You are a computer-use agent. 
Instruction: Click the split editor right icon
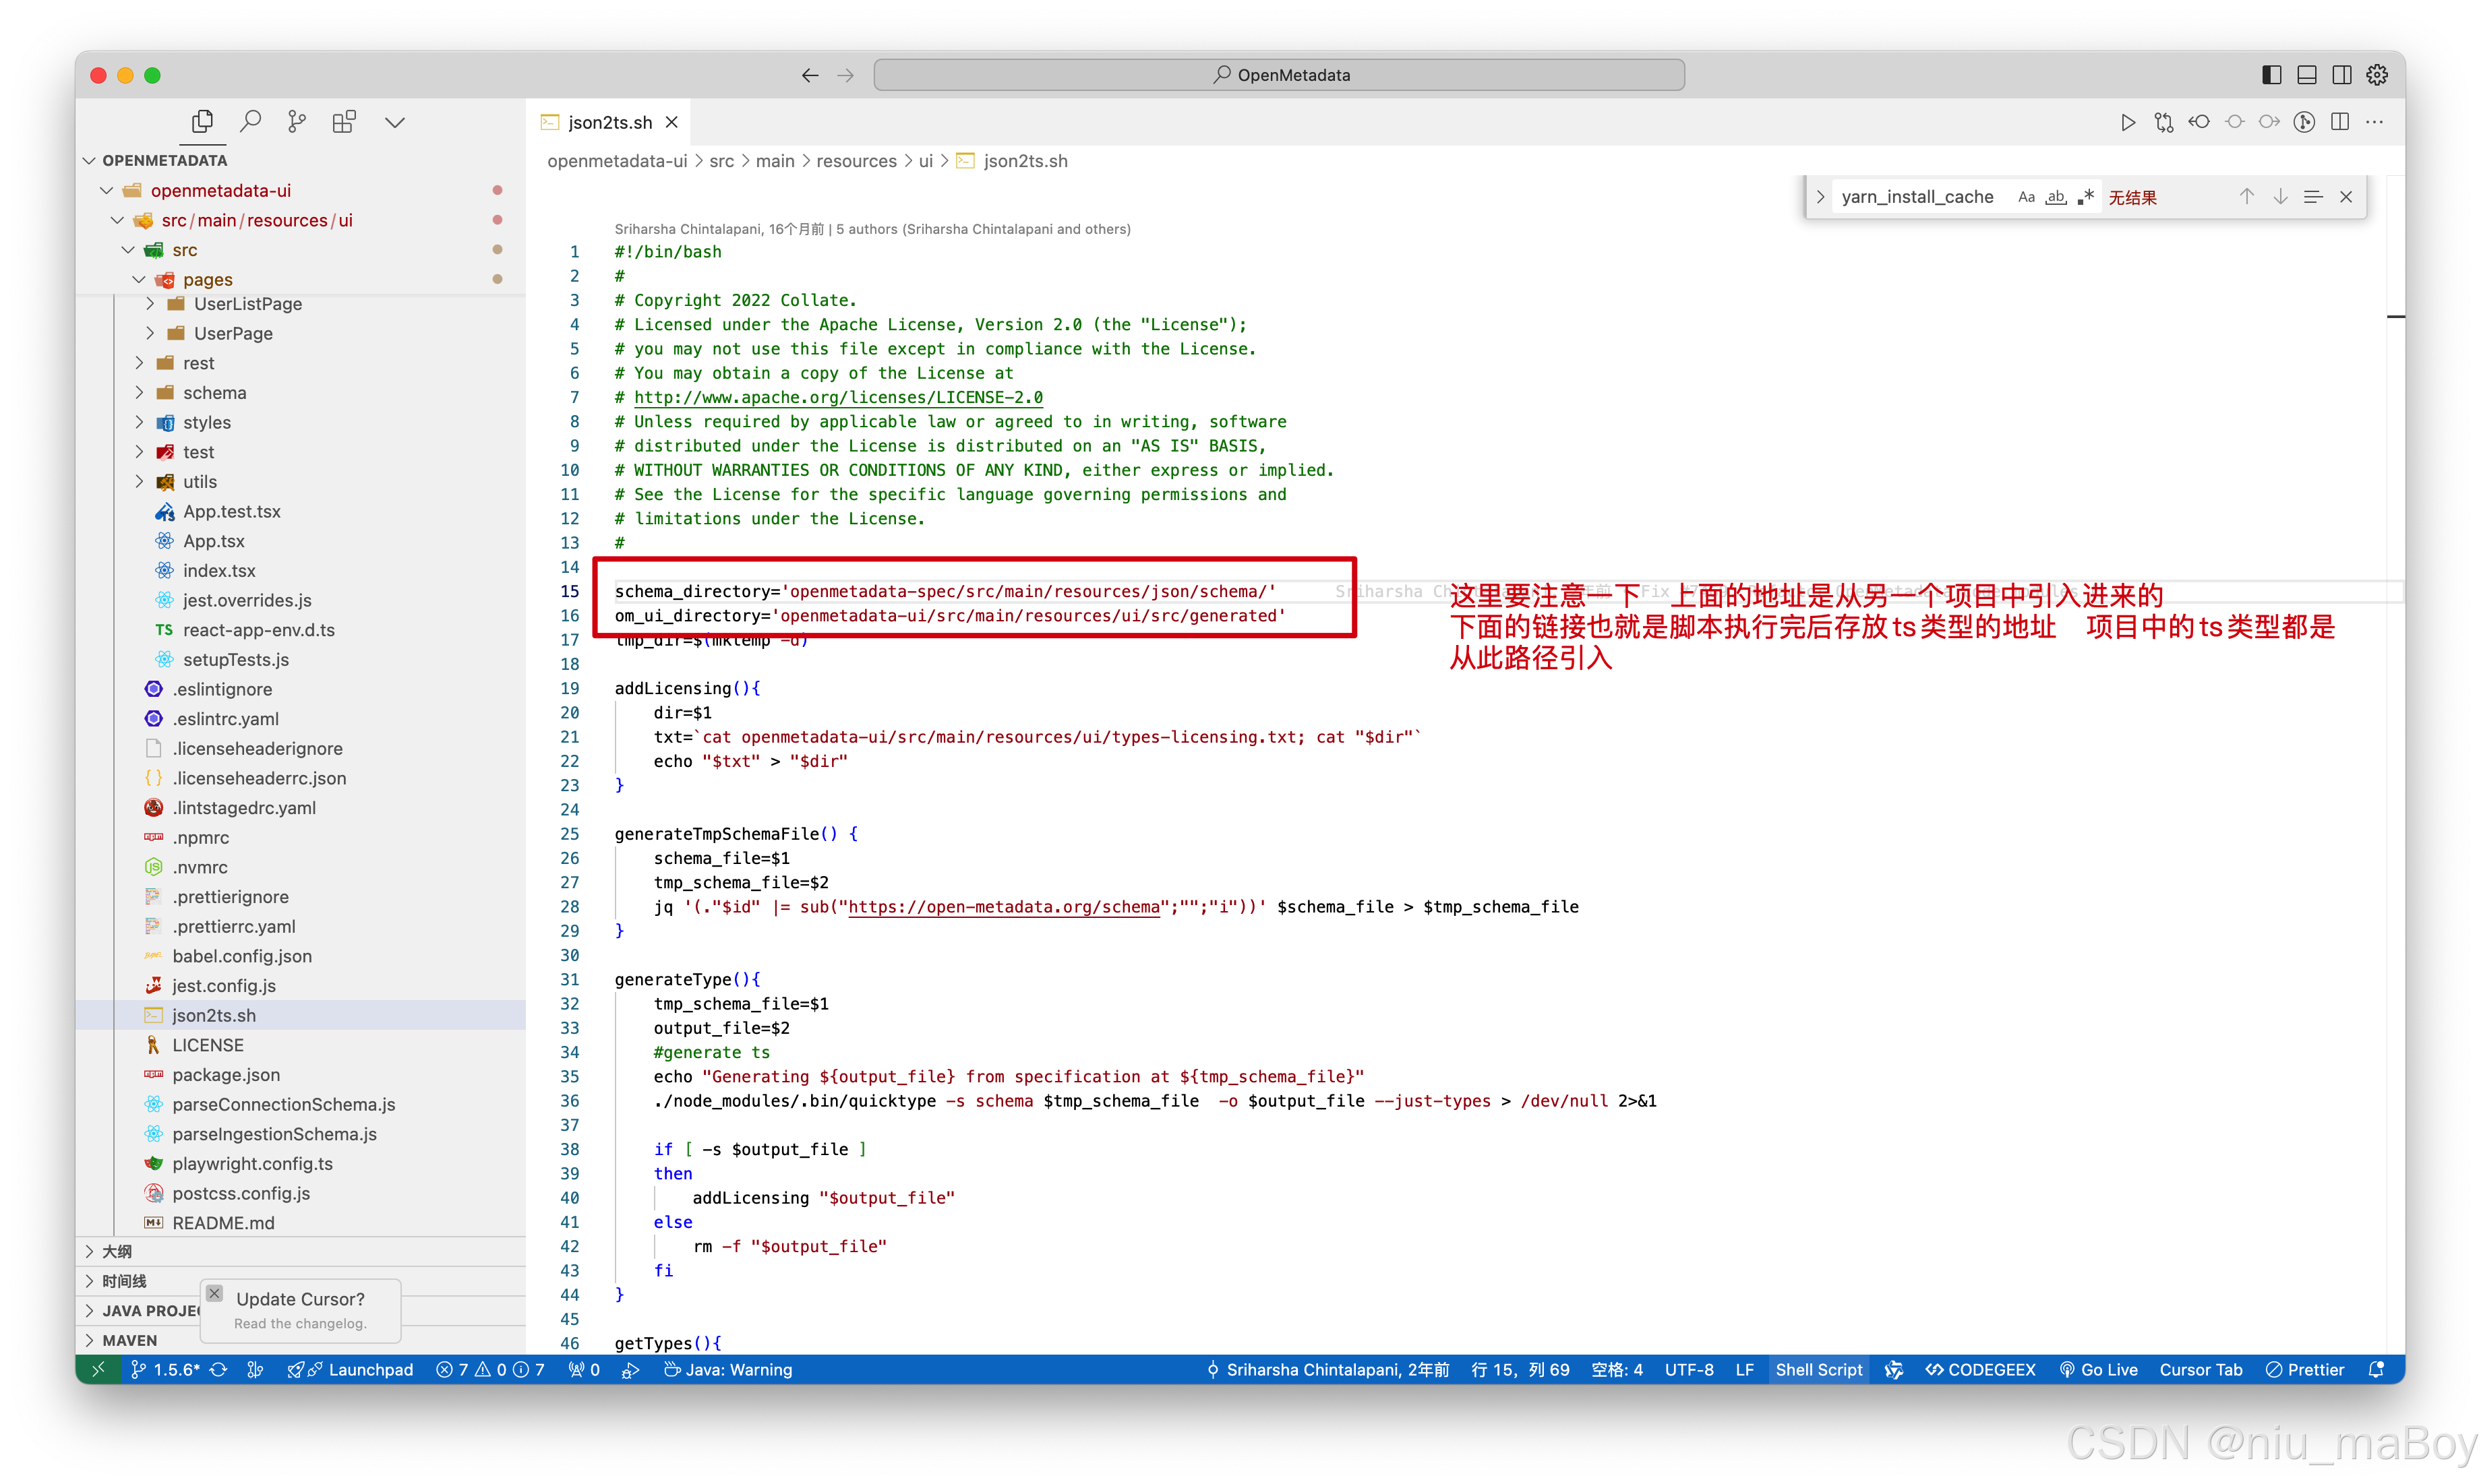click(2339, 122)
